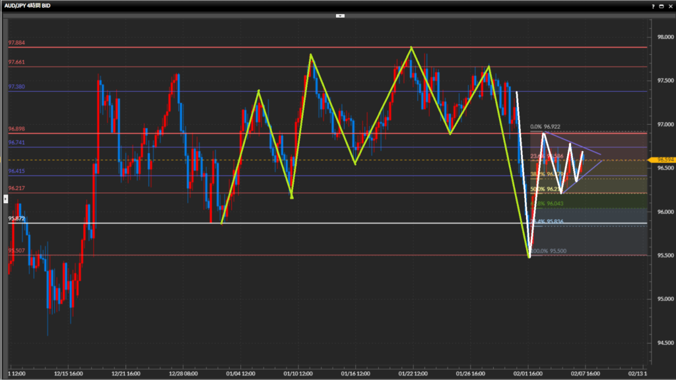
Task: Expand the top toolbar drop-down arrow
Action: point(340,15)
